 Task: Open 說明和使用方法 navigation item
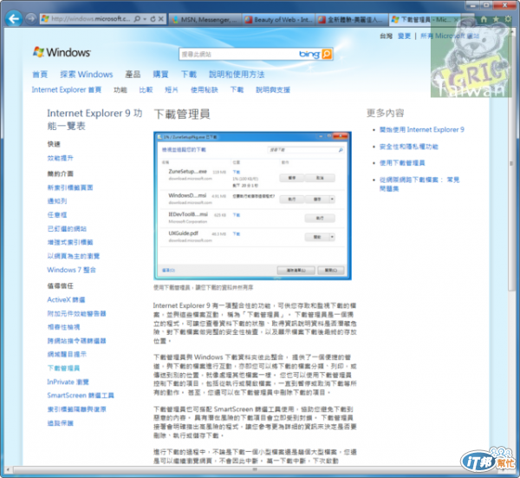click(x=237, y=75)
